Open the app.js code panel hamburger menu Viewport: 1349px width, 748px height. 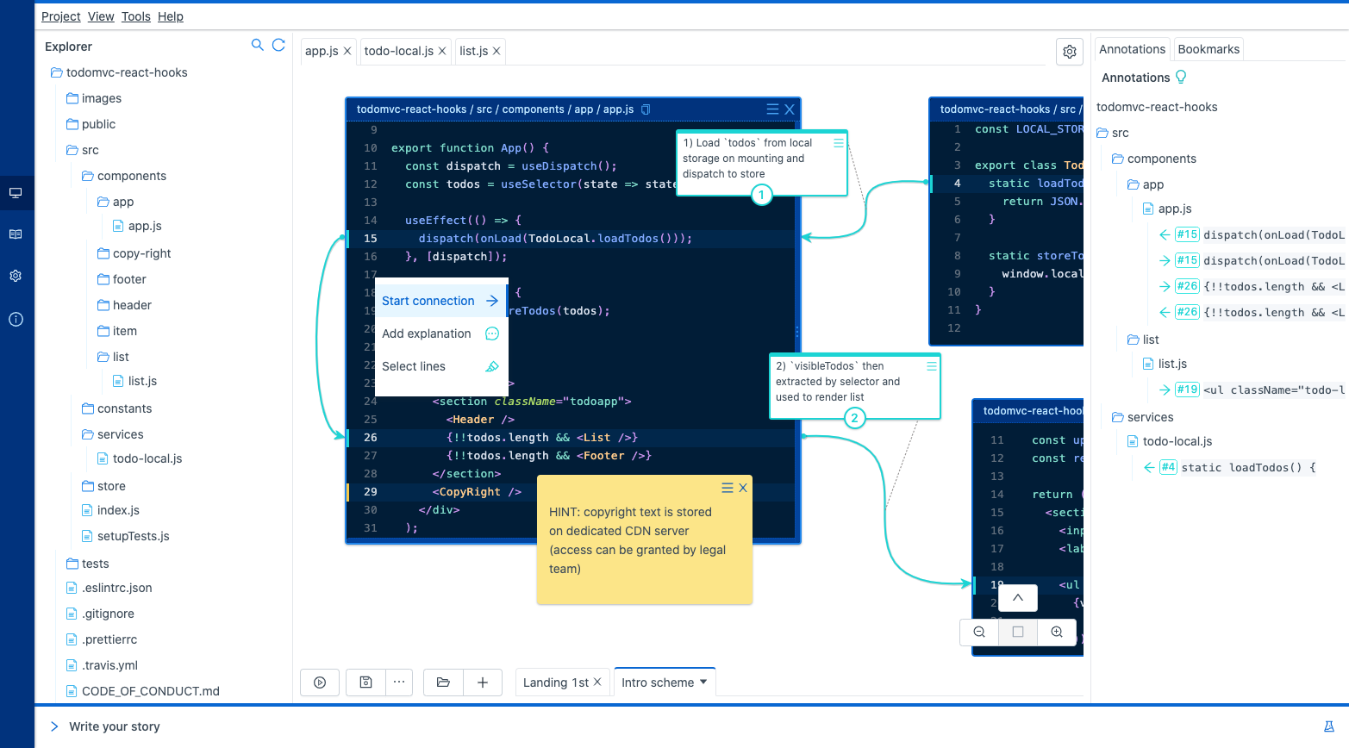pyautogui.click(x=772, y=109)
